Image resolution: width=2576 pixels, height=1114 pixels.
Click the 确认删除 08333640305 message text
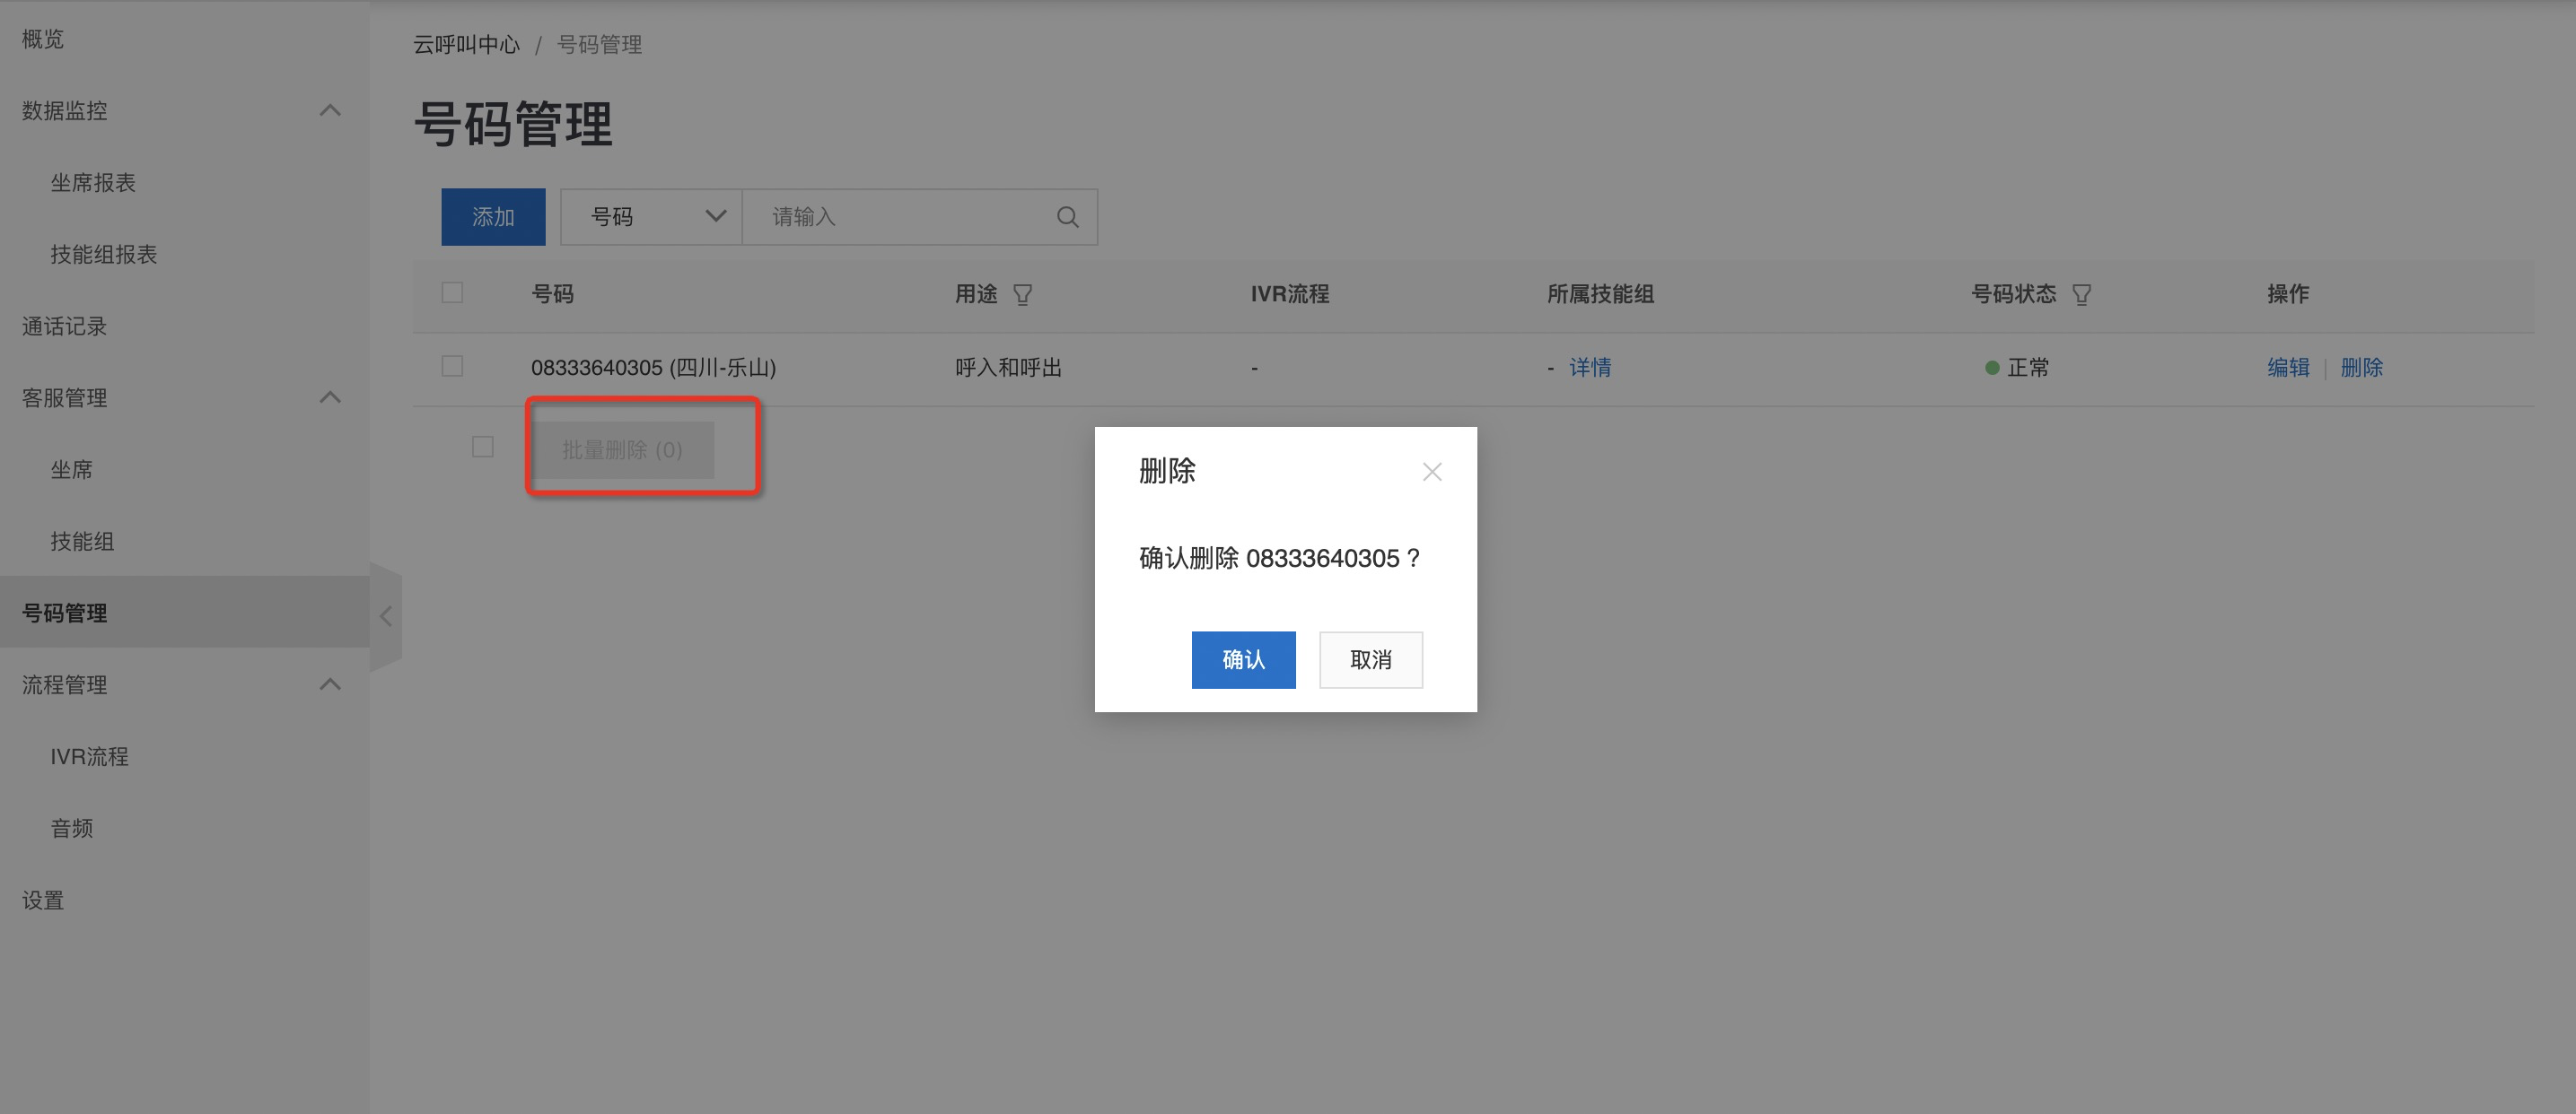click(x=1280, y=559)
